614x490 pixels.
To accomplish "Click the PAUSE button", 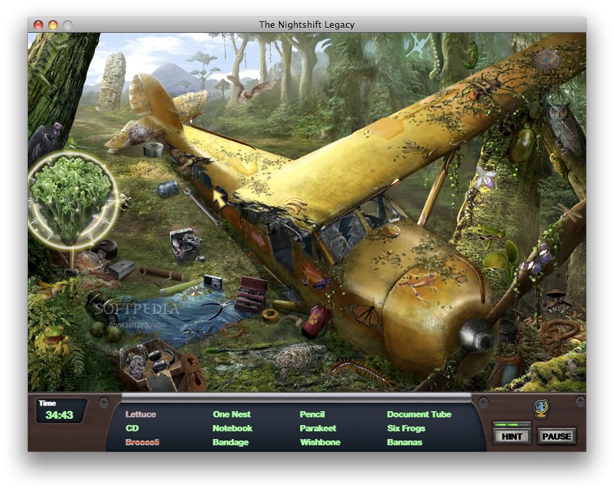I will click(557, 436).
